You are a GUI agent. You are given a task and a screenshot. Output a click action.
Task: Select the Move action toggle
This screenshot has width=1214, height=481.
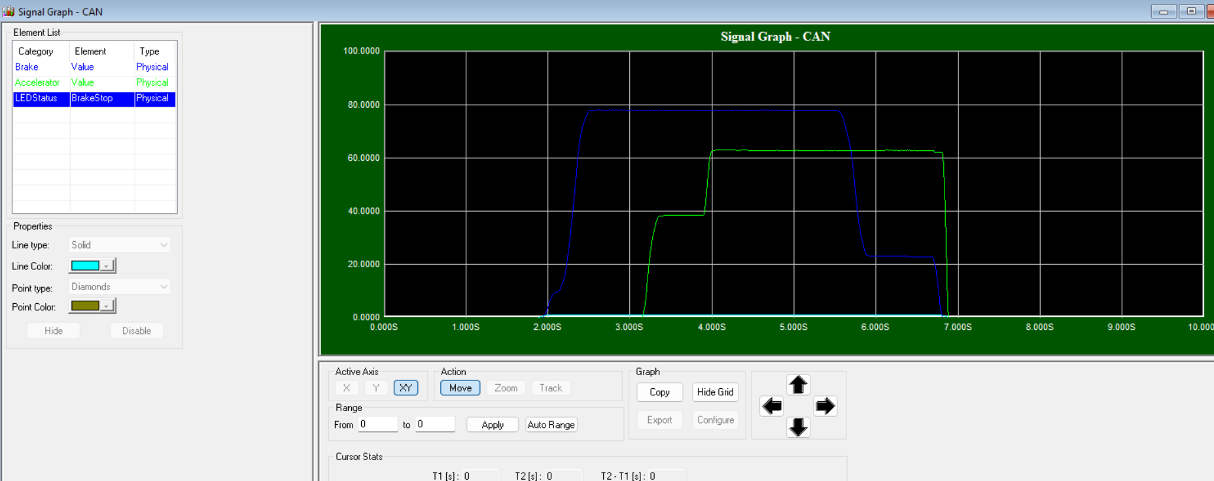pos(460,388)
